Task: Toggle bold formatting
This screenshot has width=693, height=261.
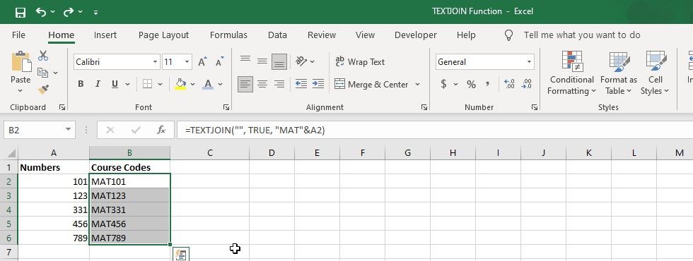Action: 81,84
